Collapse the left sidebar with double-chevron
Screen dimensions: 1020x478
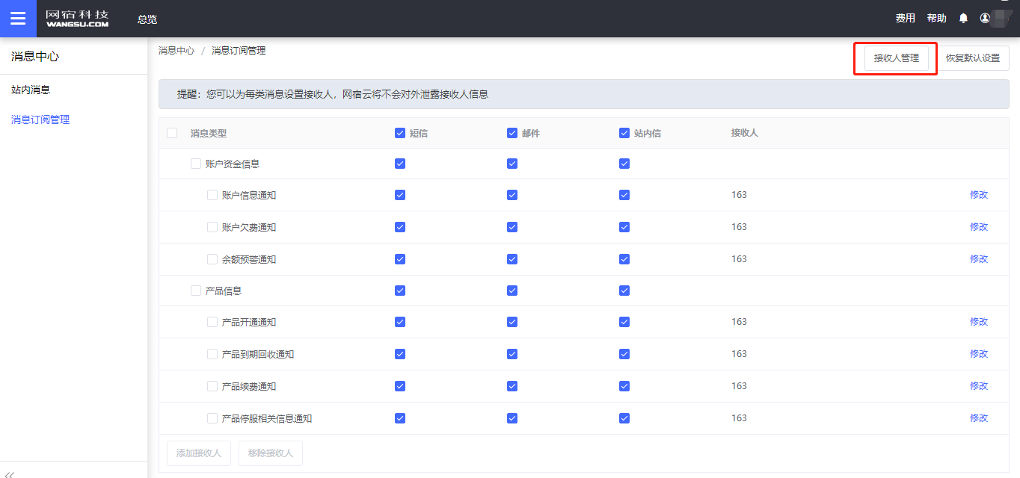pyautogui.click(x=10, y=474)
